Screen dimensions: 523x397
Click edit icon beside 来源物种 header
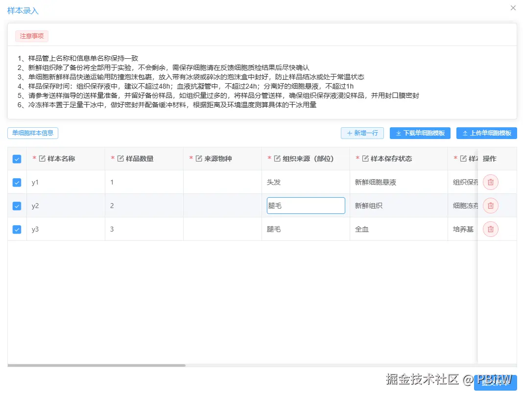tap(199, 158)
